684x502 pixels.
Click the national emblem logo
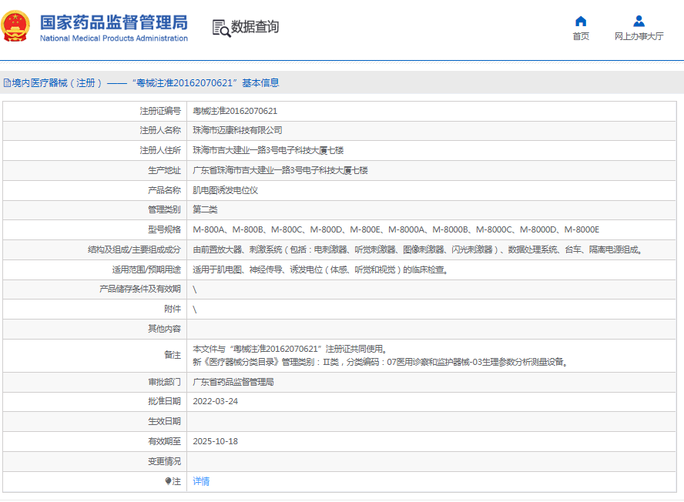click(15, 27)
